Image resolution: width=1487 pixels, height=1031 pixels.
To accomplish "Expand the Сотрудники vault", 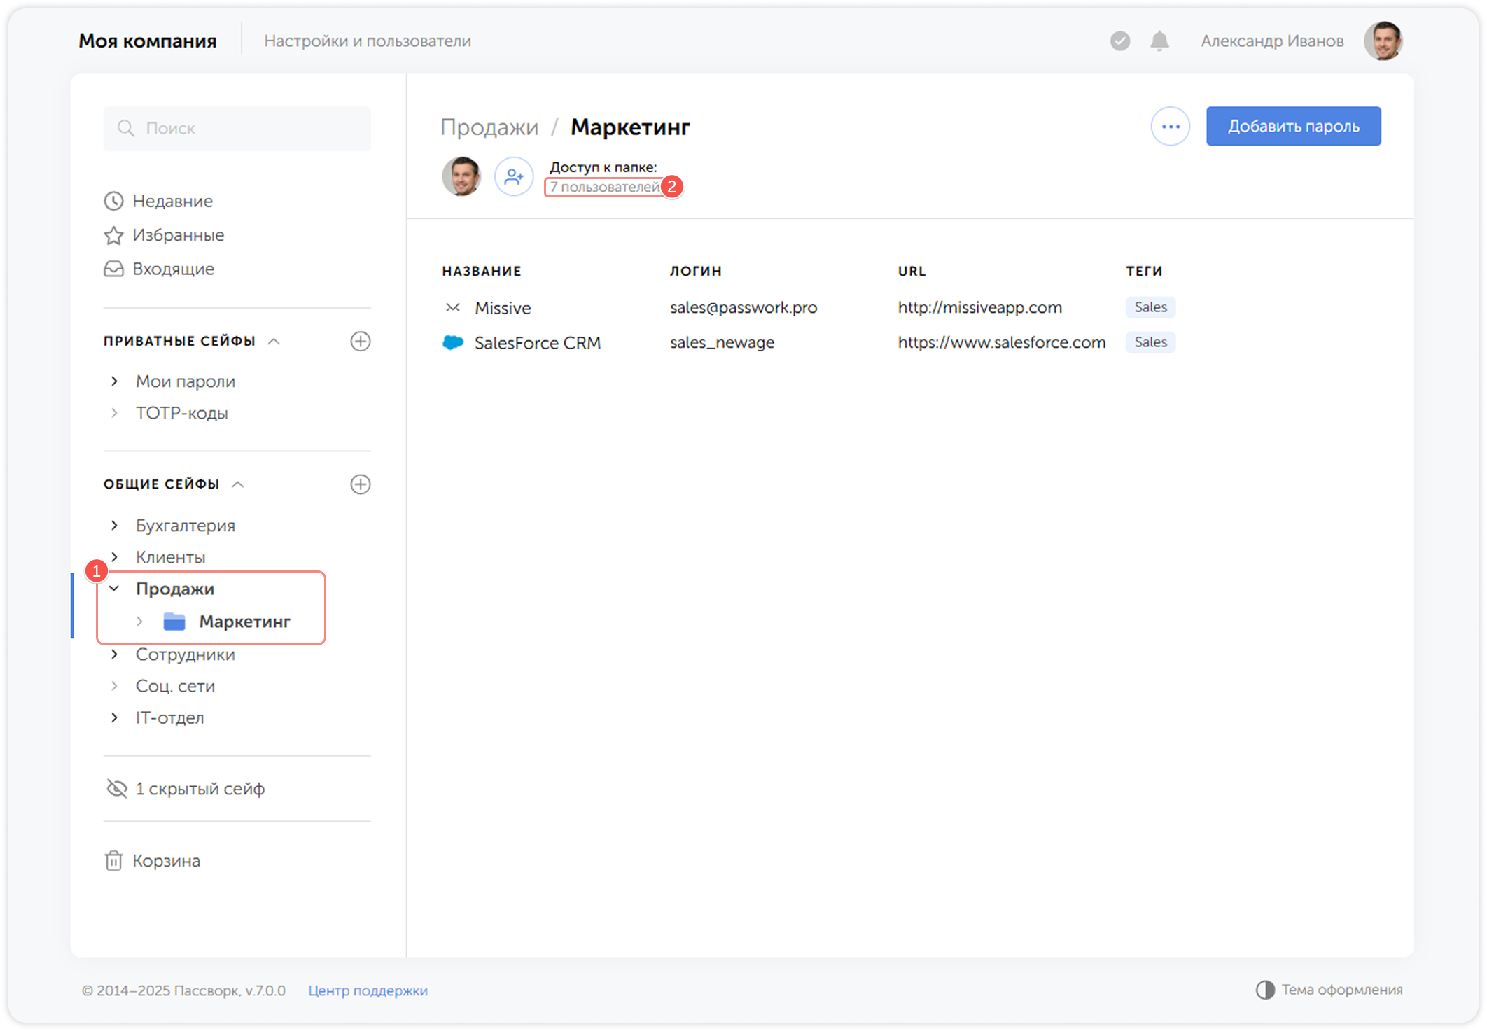I will tap(115, 654).
